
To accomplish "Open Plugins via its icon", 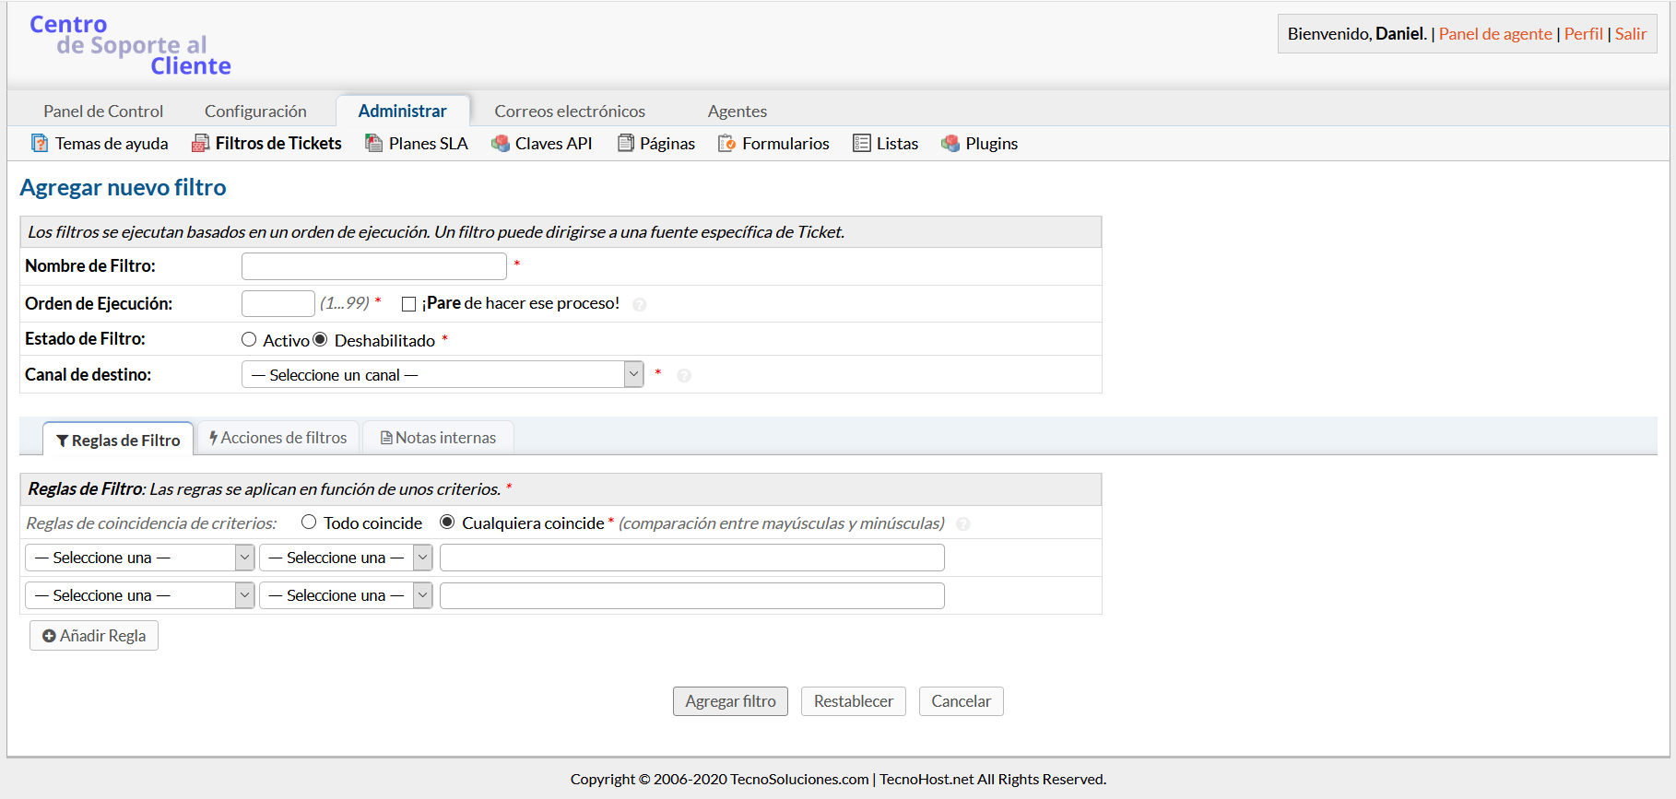I will click(950, 143).
